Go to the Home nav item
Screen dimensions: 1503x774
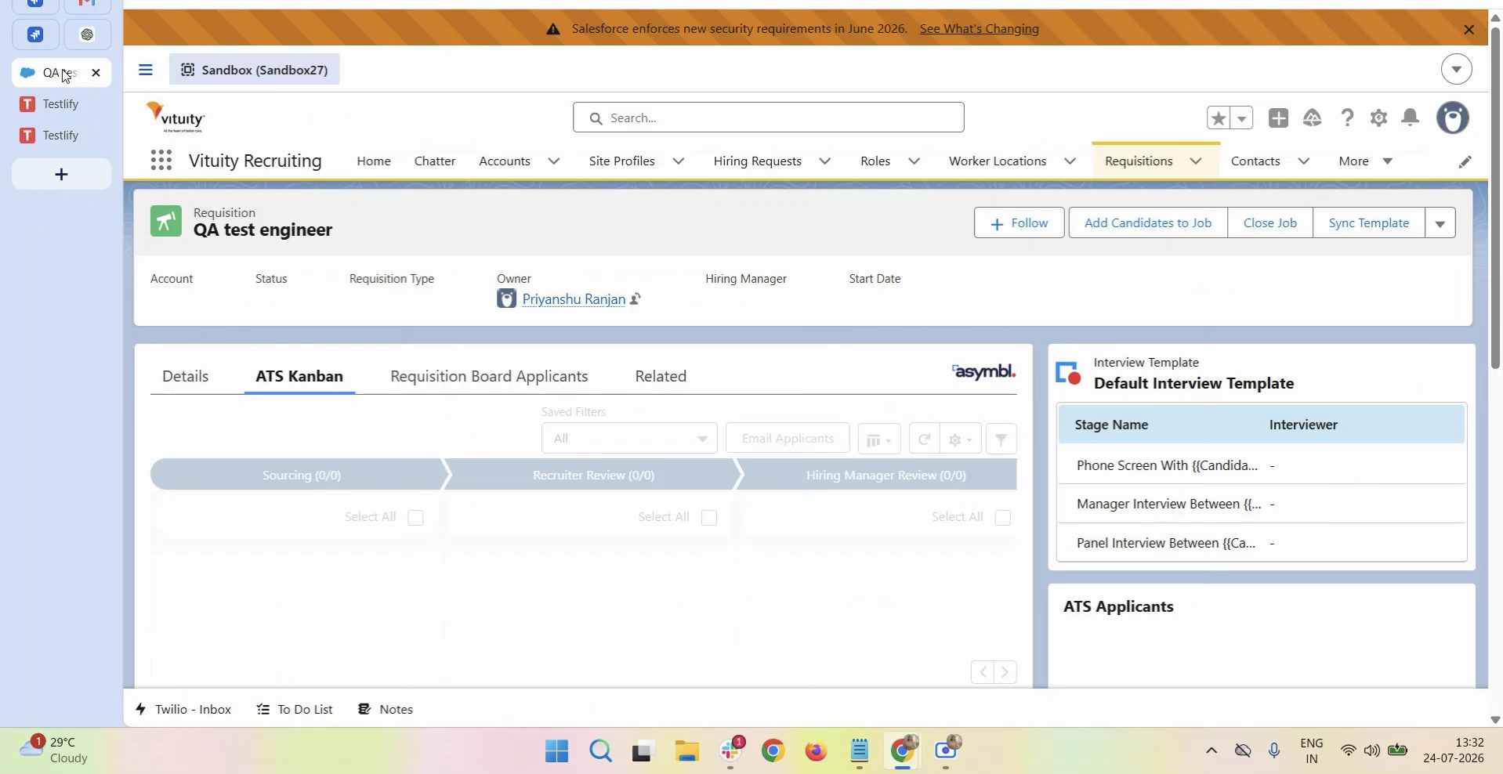374,161
